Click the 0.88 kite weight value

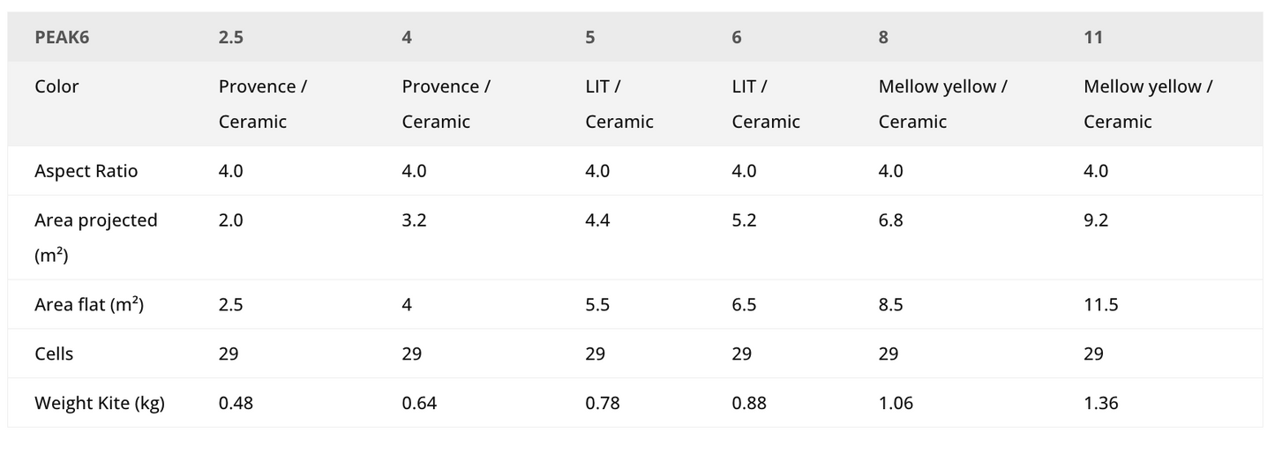coord(749,404)
